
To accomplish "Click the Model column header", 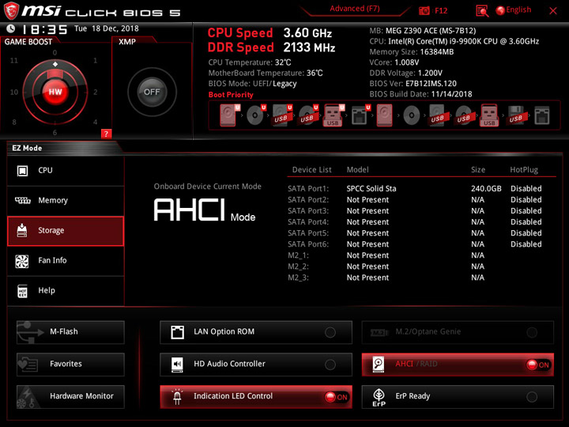I will click(357, 169).
